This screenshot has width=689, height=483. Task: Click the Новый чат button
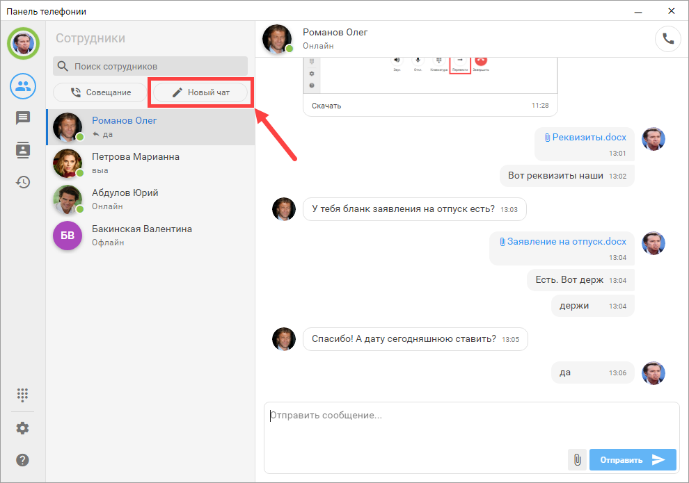click(200, 92)
